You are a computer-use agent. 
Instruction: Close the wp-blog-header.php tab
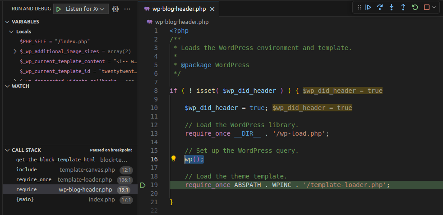[x=213, y=9]
